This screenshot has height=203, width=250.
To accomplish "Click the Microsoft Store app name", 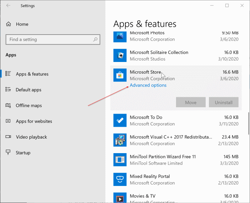I will [x=145, y=72].
